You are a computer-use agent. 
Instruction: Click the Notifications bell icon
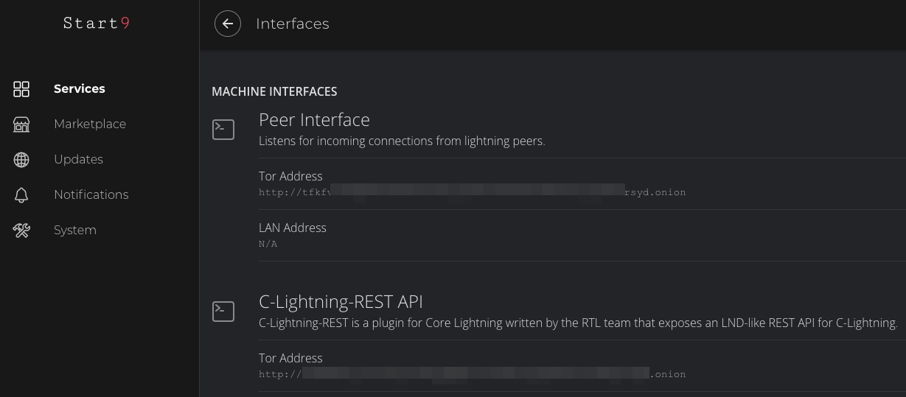coord(21,195)
